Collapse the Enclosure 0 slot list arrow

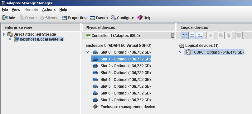[x=87, y=52]
